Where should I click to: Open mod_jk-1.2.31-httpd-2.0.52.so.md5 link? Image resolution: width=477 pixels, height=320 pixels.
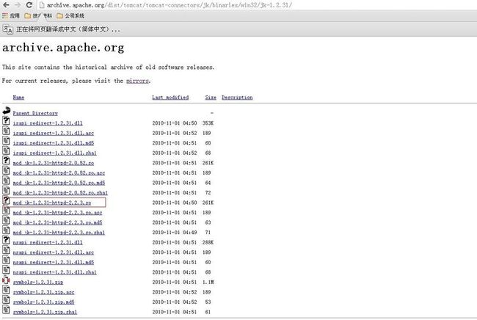tap(59, 183)
